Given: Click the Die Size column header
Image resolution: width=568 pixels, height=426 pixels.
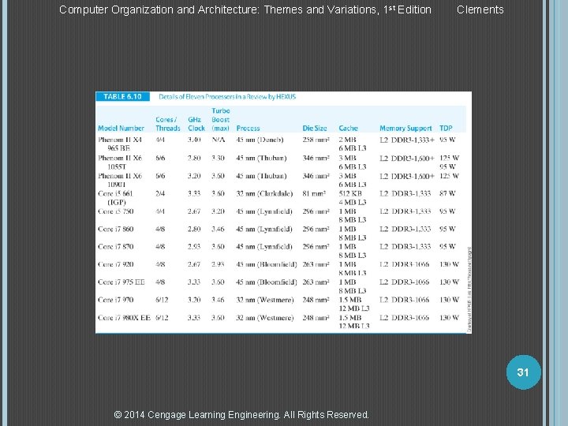Looking at the screenshot, I should pyautogui.click(x=315, y=129).
